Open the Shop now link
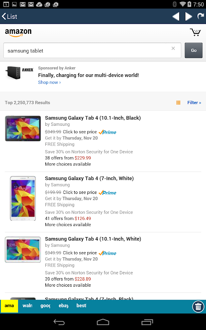Viewport: 206px width, 330px height. click(49, 82)
